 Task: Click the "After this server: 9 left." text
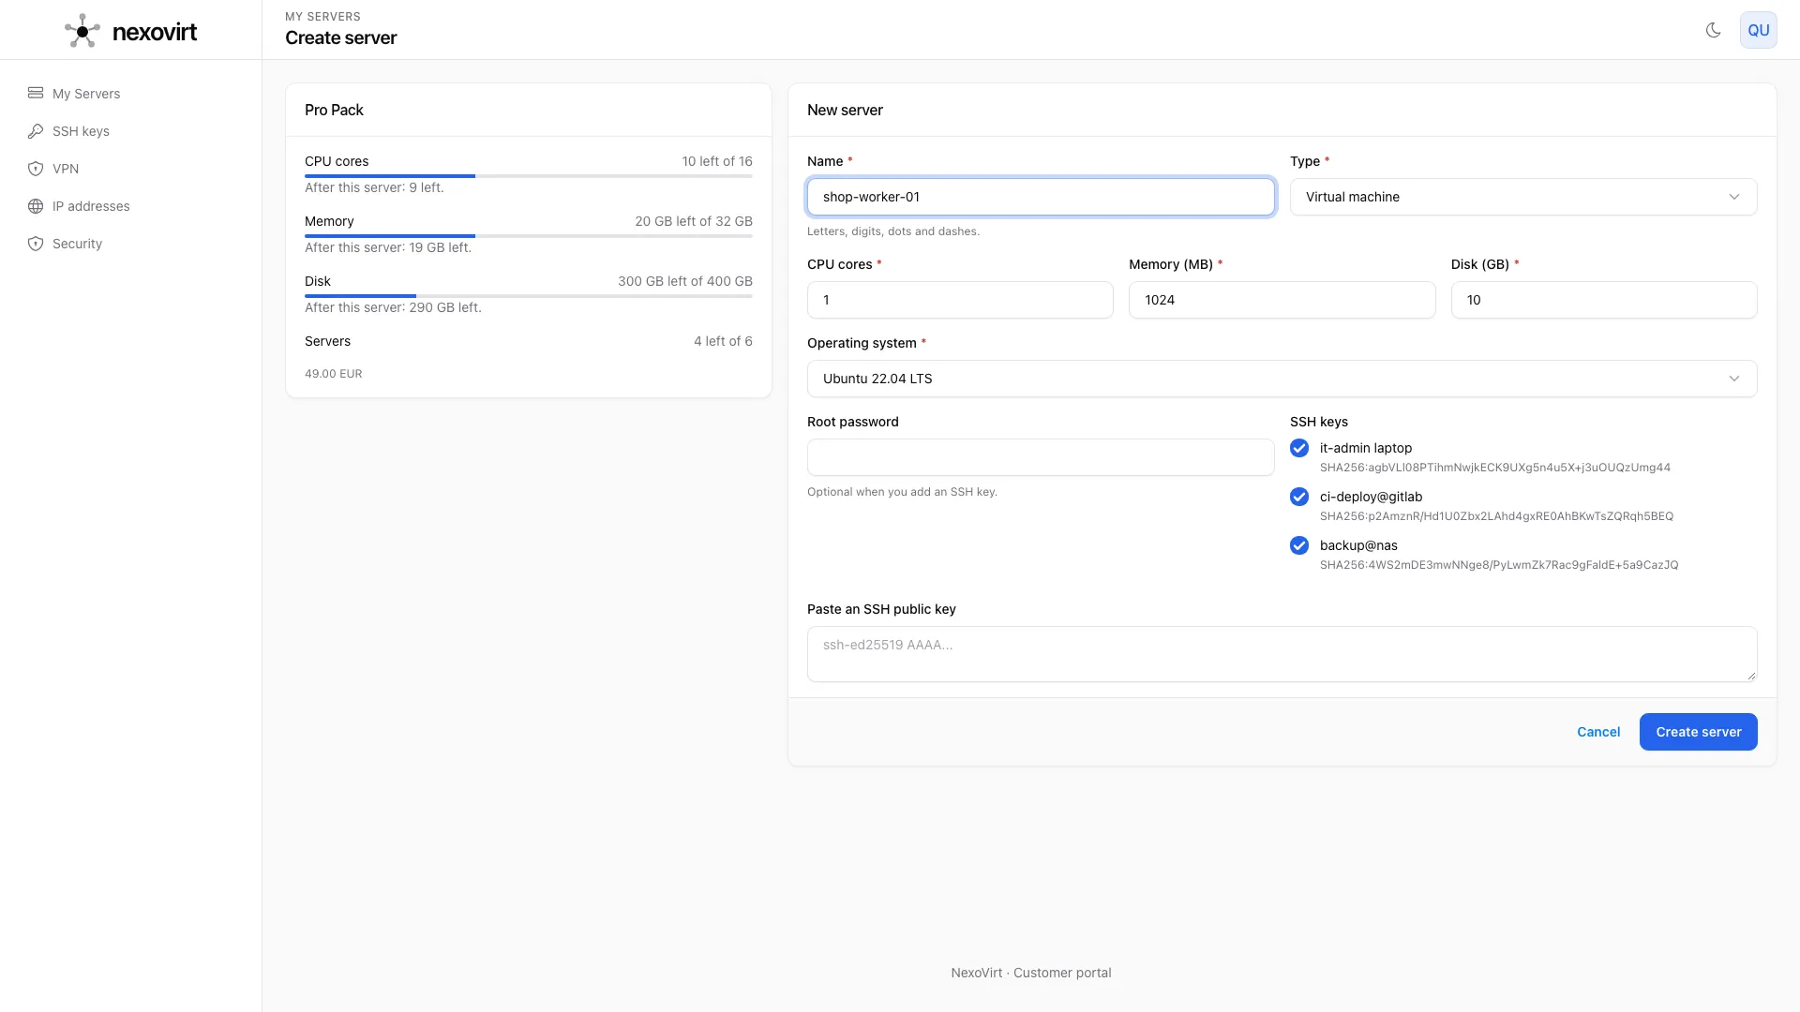click(374, 187)
